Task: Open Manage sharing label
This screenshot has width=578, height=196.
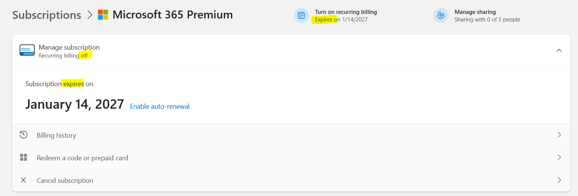Action: 475,12
